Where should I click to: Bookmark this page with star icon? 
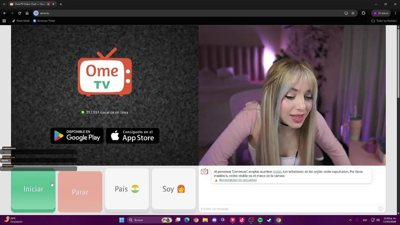point(353,13)
